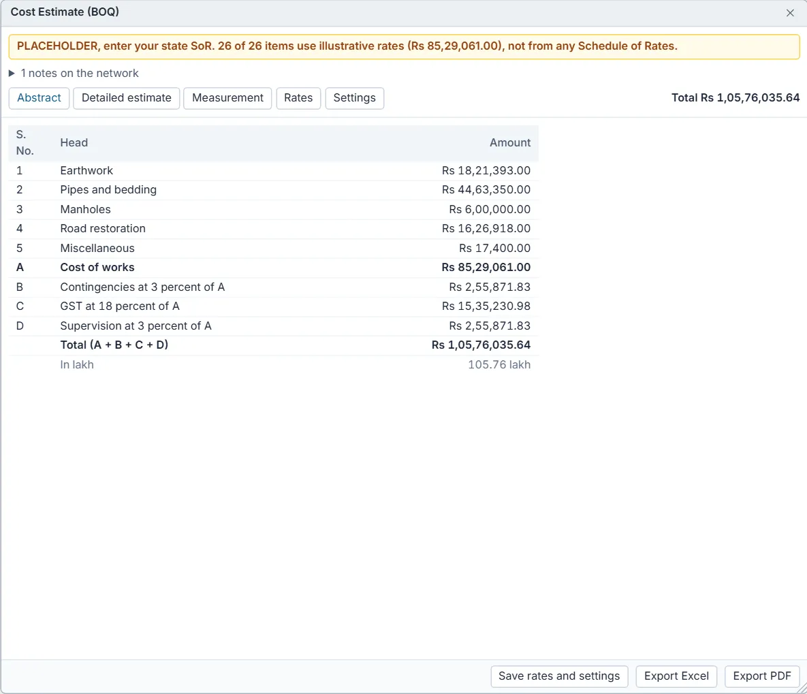Click the 'Cost of works' row label
Image resolution: width=807 pixels, height=694 pixels.
[97, 267]
